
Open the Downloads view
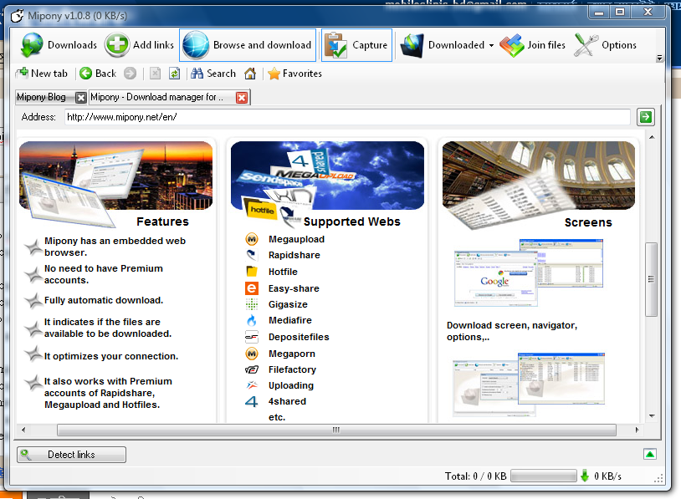click(59, 45)
